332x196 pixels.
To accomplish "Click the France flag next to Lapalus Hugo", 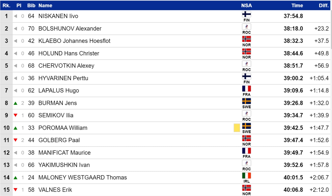I will (x=246, y=89).
